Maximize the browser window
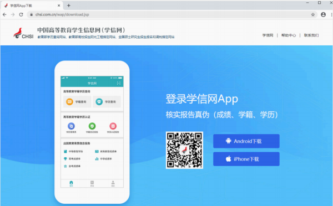The width and height of the screenshot is (333, 206). pyautogui.click(x=319, y=3)
